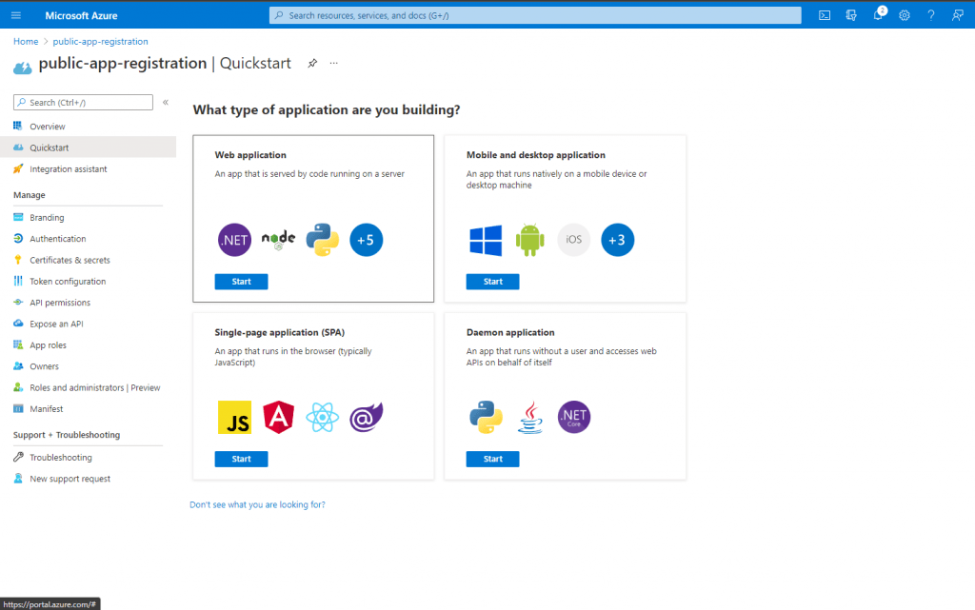This screenshot has height=610, width=975.
Task: Click the Android logo icon
Action: (x=529, y=240)
